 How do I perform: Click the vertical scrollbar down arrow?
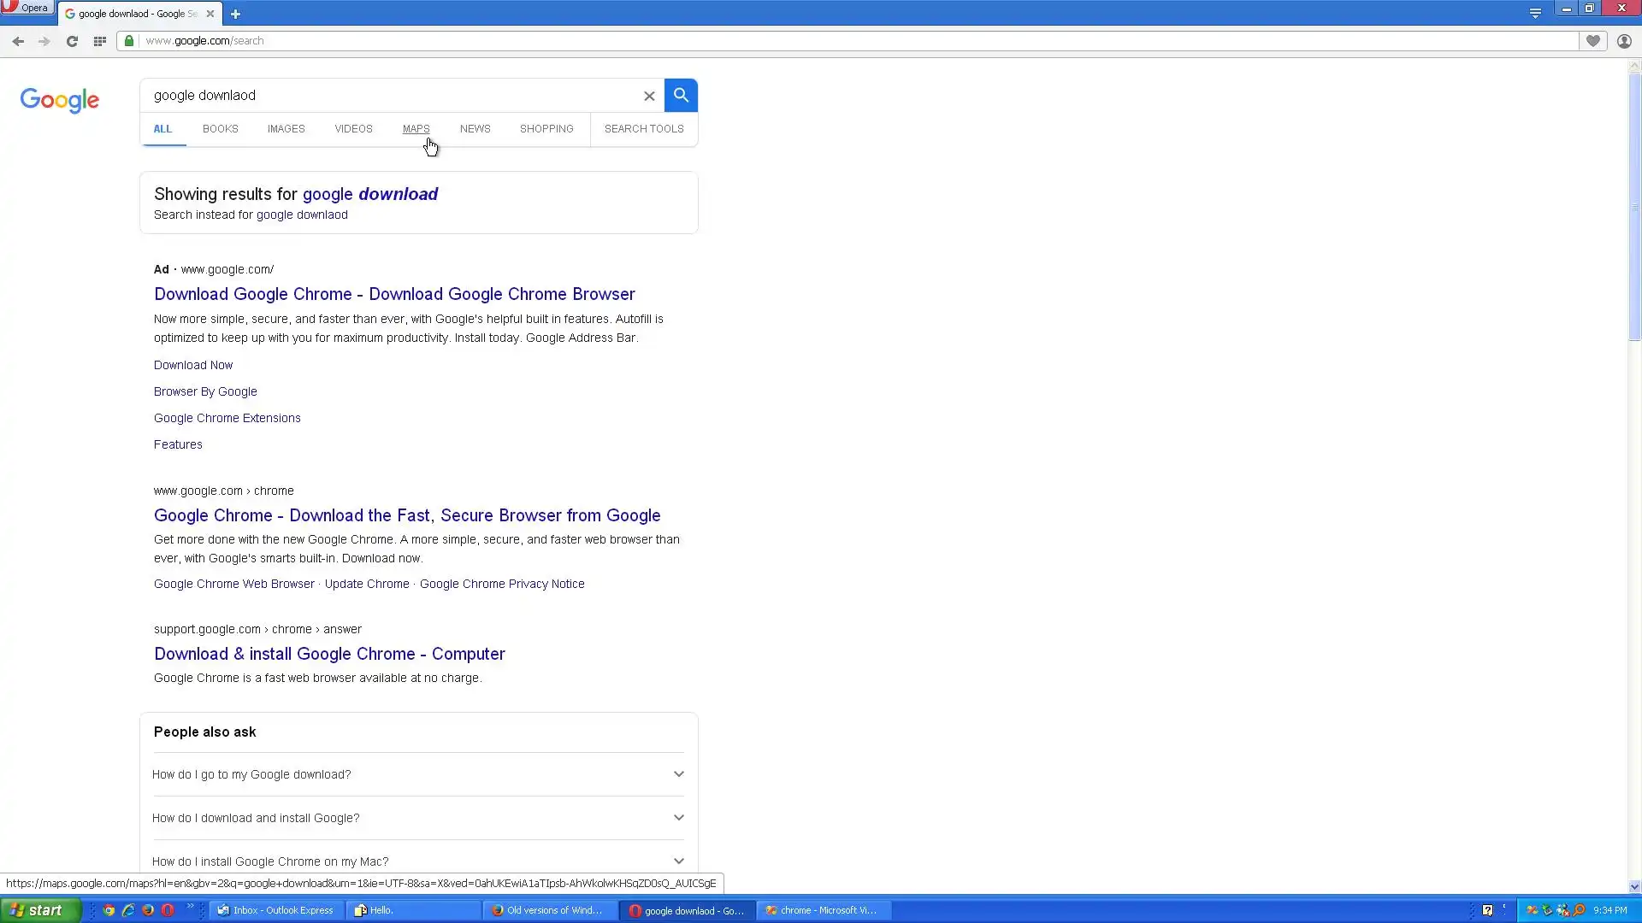coord(1634,886)
